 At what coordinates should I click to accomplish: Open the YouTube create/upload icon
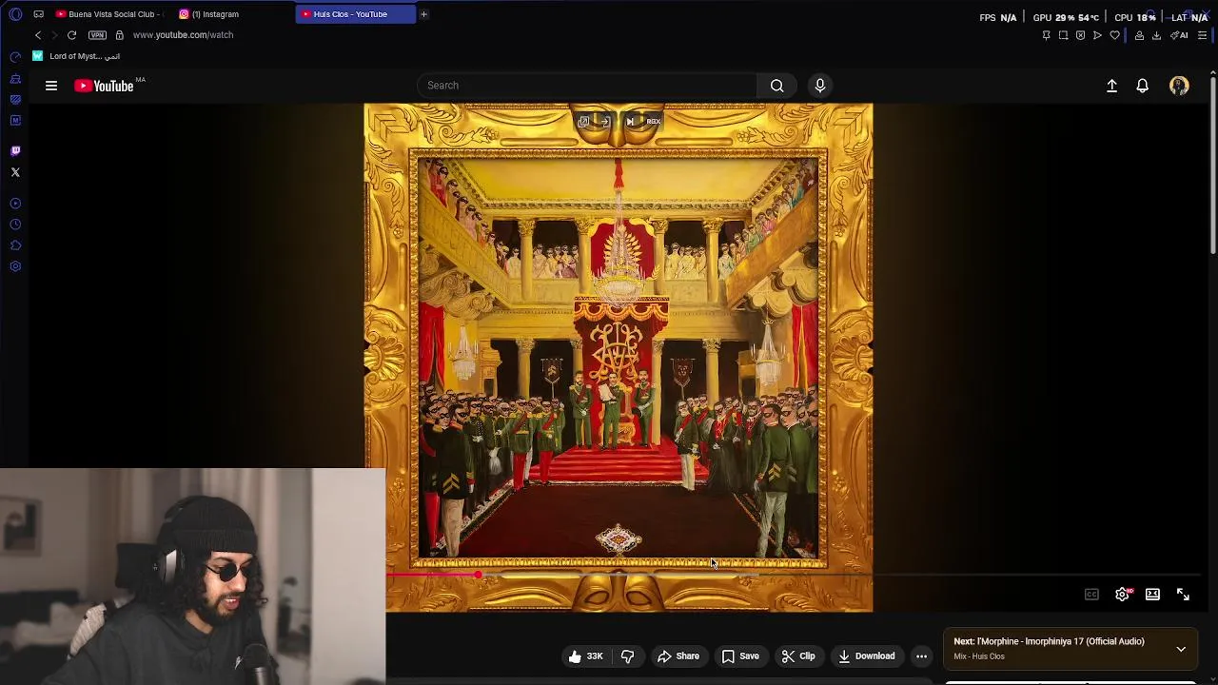(1111, 86)
